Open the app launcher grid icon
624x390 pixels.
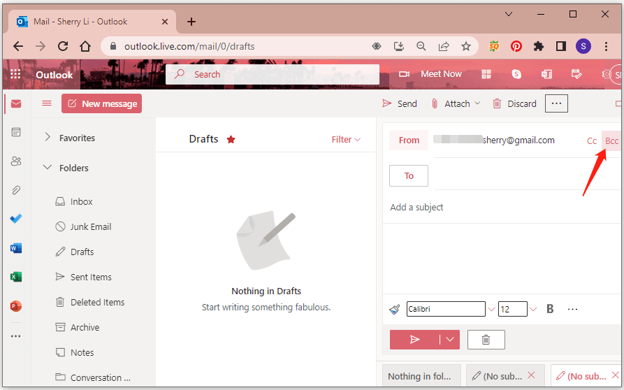point(15,74)
